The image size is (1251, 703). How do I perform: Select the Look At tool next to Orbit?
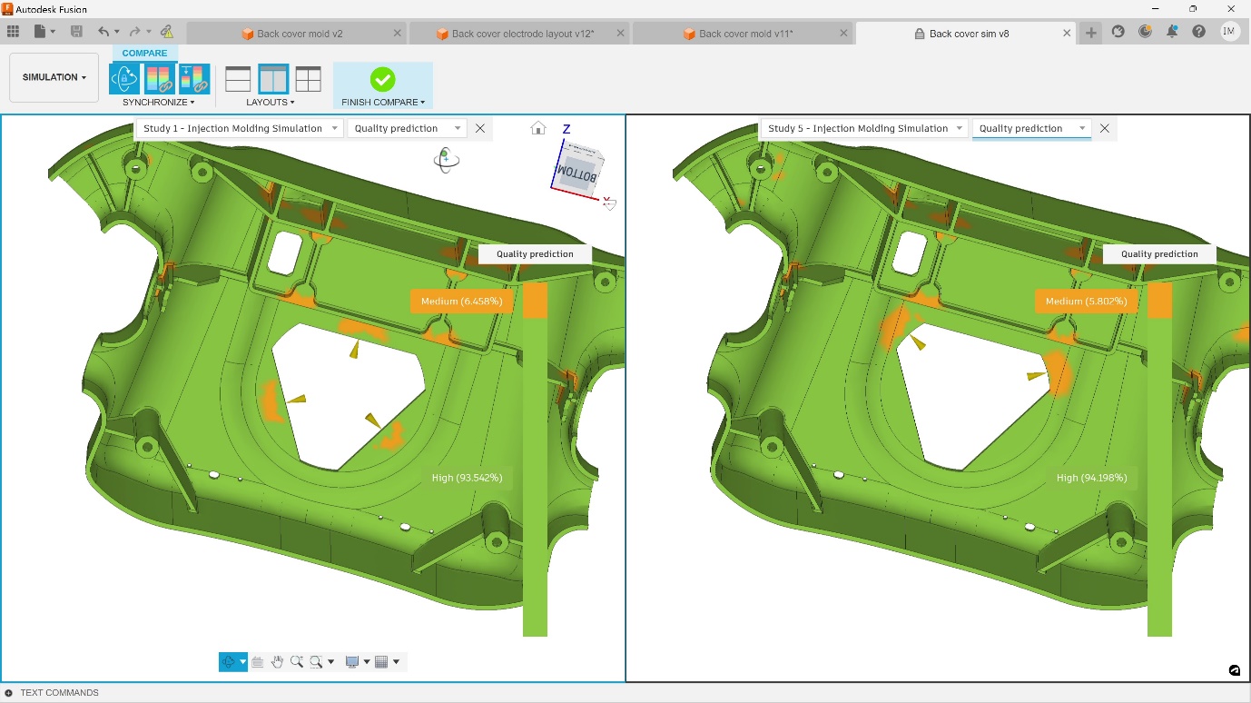[x=257, y=661]
